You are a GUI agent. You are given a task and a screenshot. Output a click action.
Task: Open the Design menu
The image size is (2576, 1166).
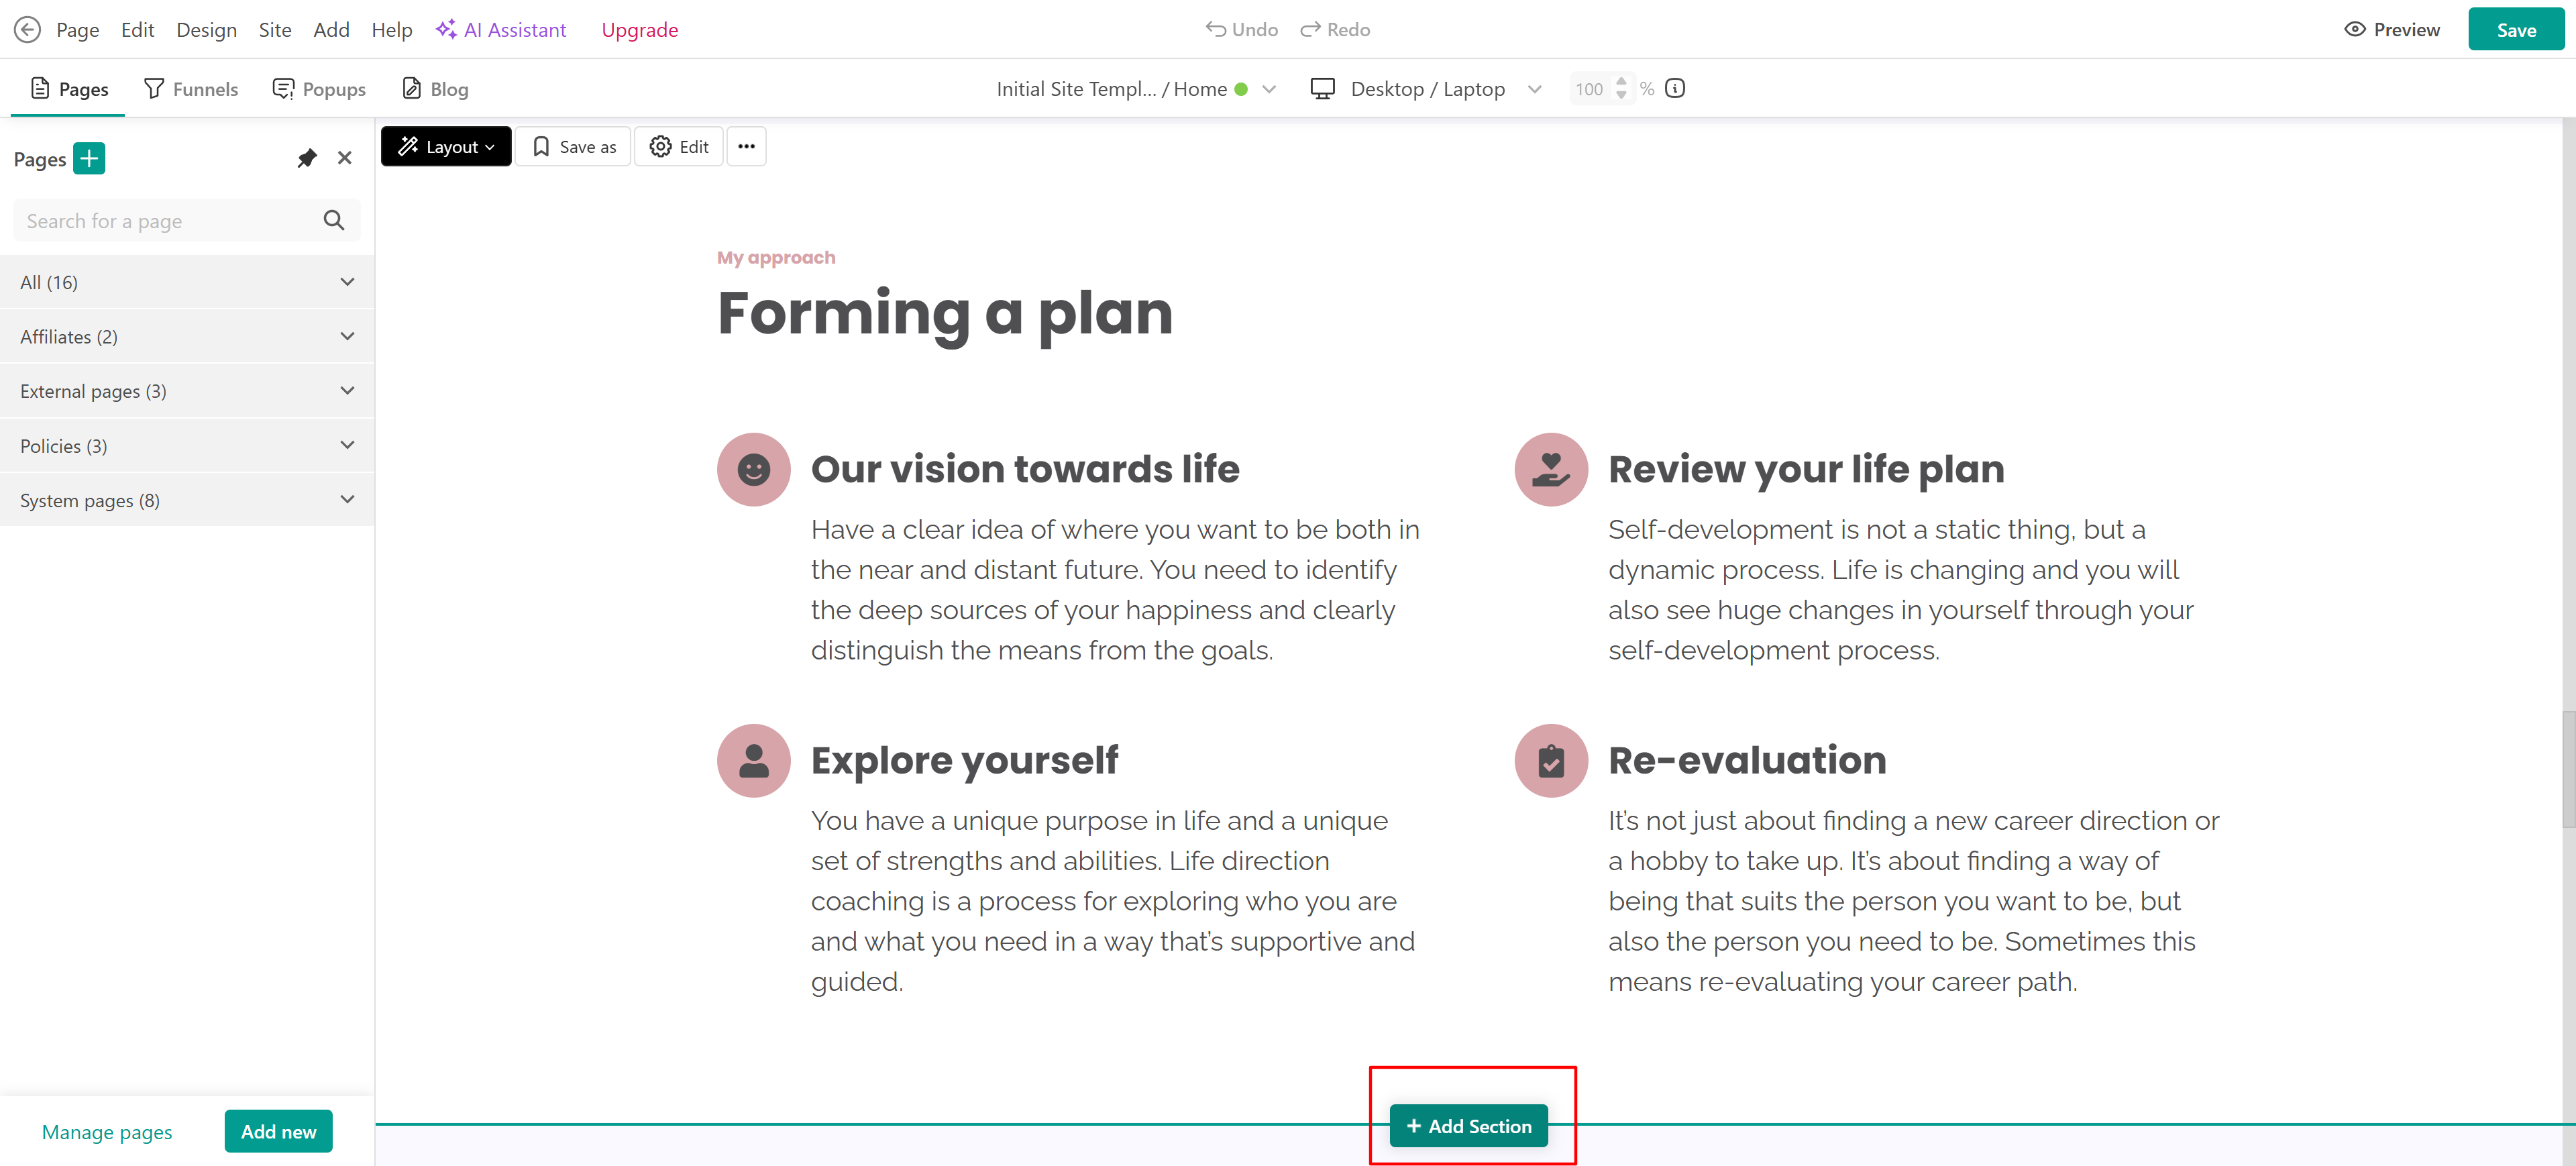coord(206,29)
